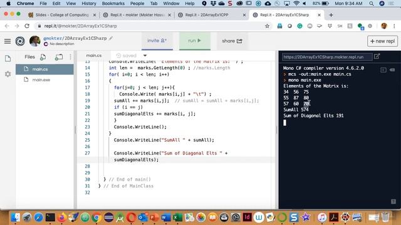The width and height of the screenshot is (401, 225).
Task: Open the History menu
Action: [89, 4]
